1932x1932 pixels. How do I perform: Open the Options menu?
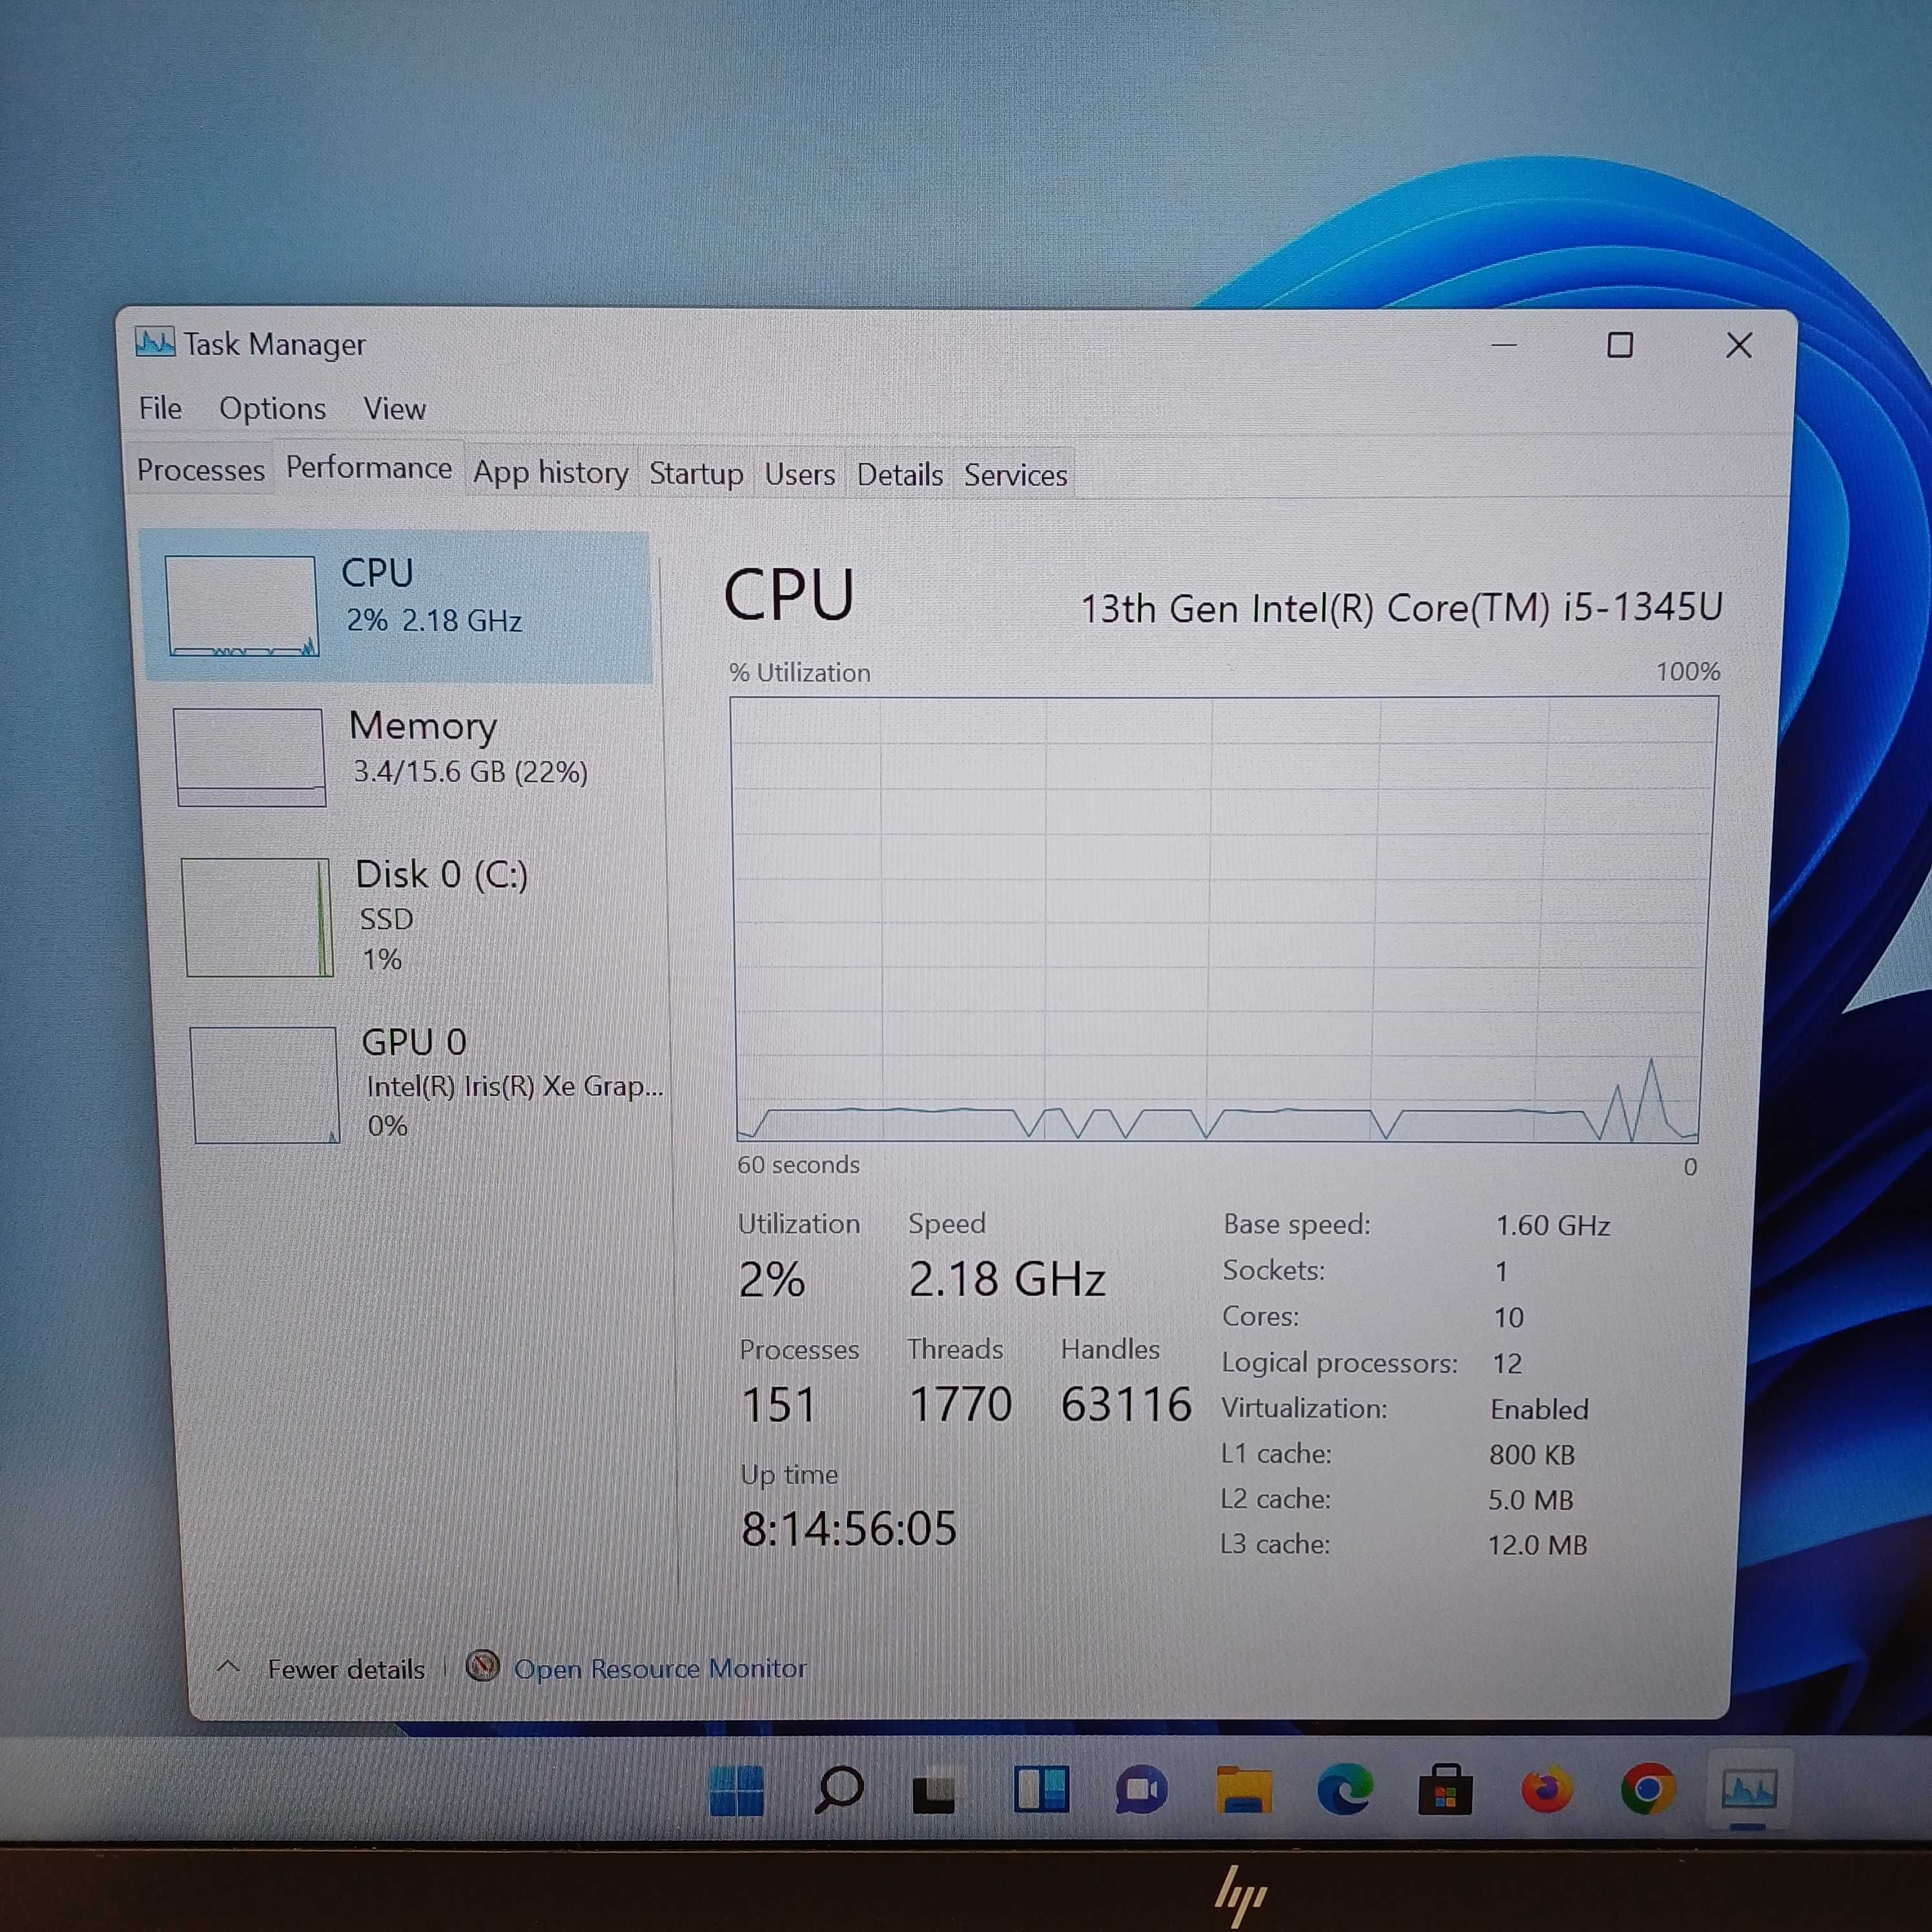[272, 409]
